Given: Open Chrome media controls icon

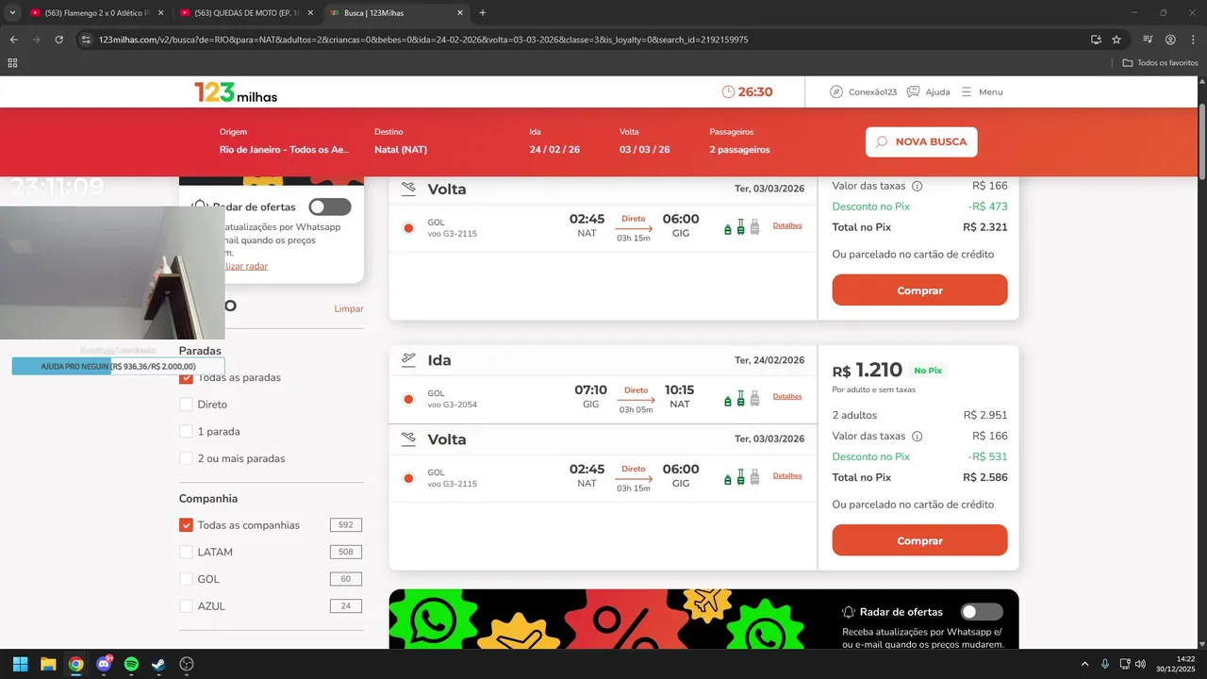Looking at the screenshot, I should [x=1148, y=40].
